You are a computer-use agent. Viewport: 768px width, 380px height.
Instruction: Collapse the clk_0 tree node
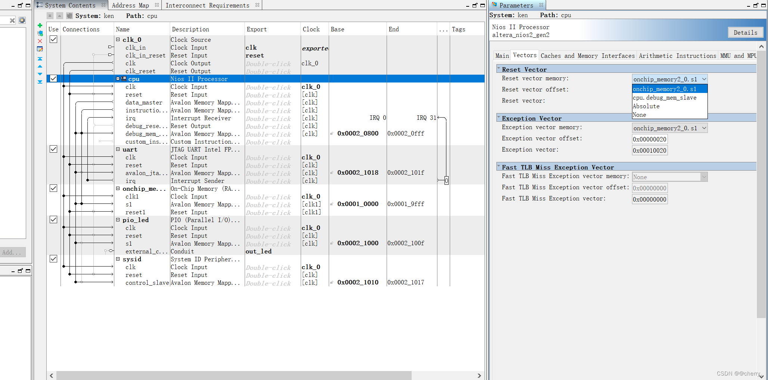(118, 39)
